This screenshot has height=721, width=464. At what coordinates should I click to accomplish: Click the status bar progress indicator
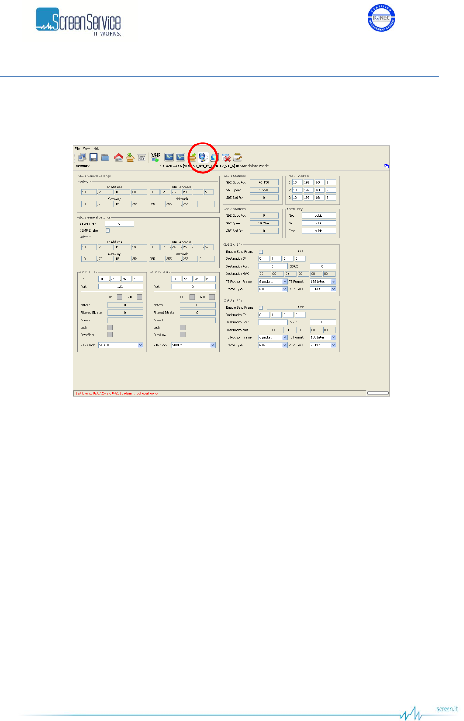(x=378, y=393)
